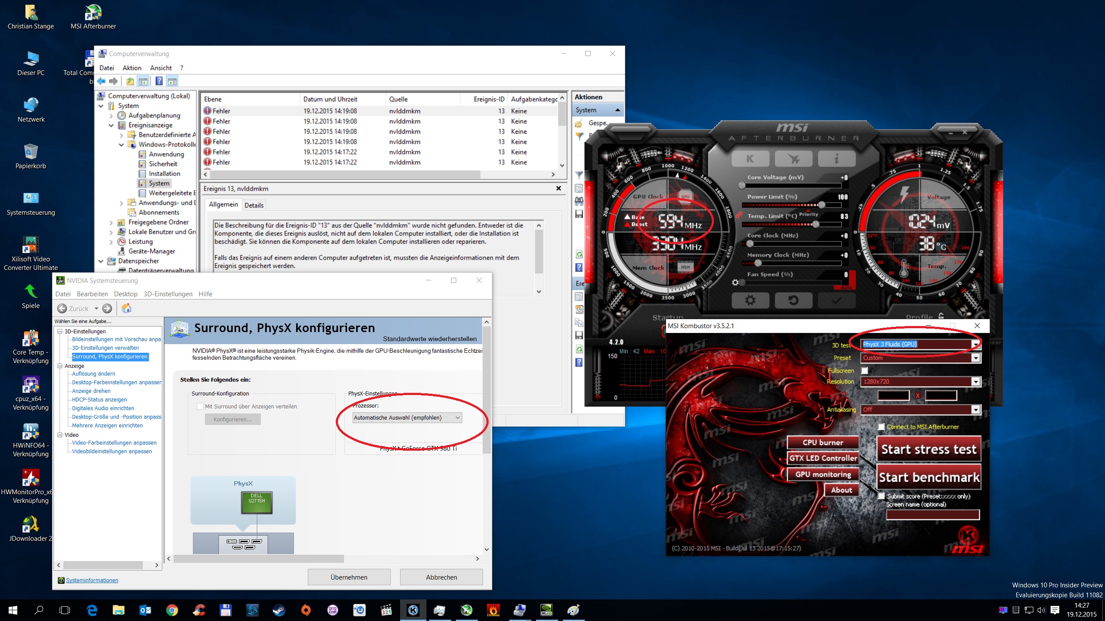This screenshot has width=1105, height=621.
Task: Click the back arrow in Computerverwaltung toolbar
Action: (101, 81)
